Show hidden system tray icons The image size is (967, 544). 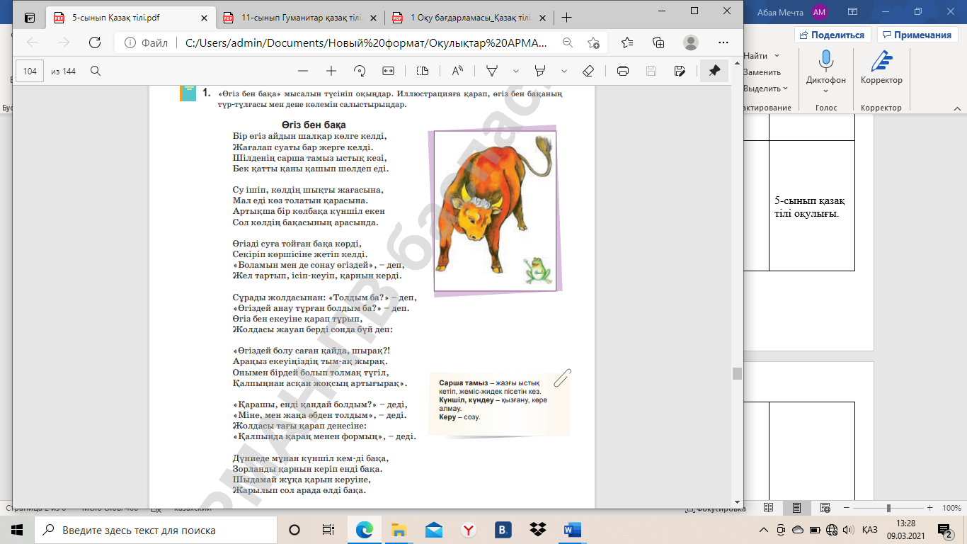[x=763, y=530]
